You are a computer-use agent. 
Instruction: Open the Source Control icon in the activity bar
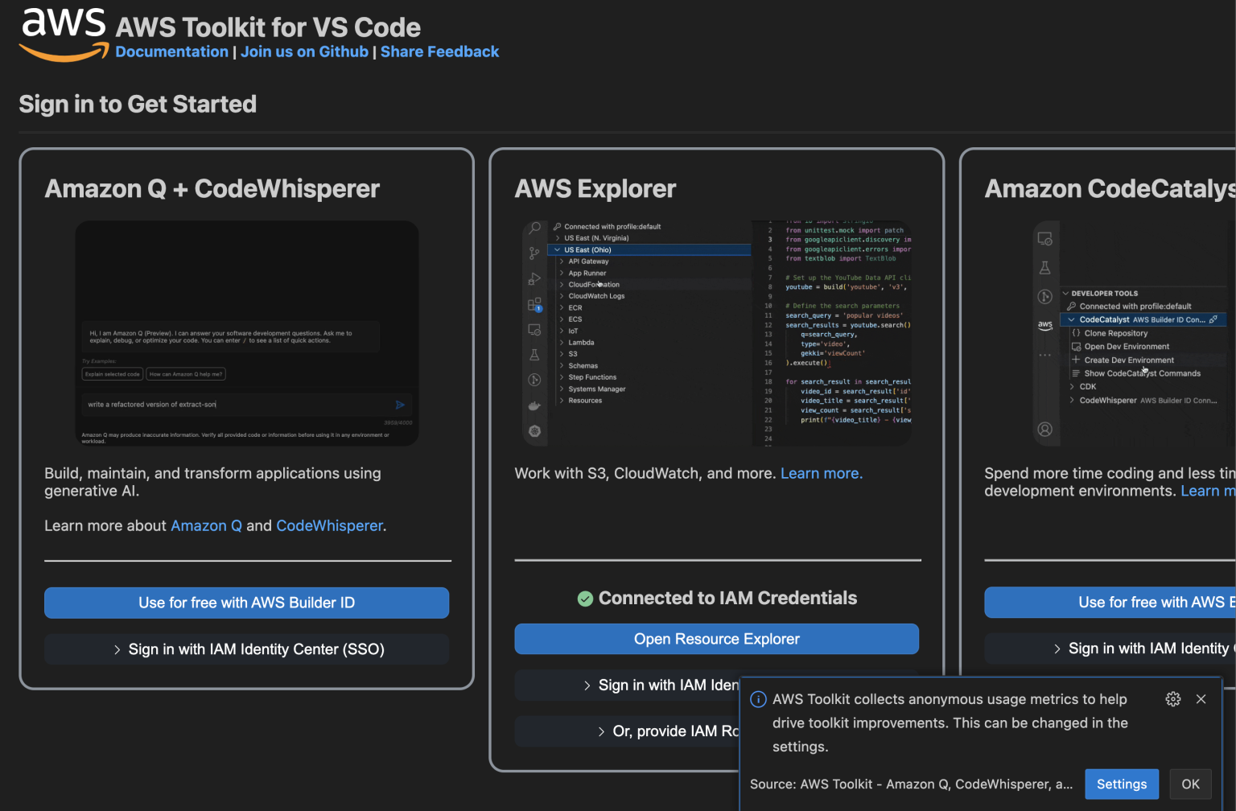click(x=534, y=254)
